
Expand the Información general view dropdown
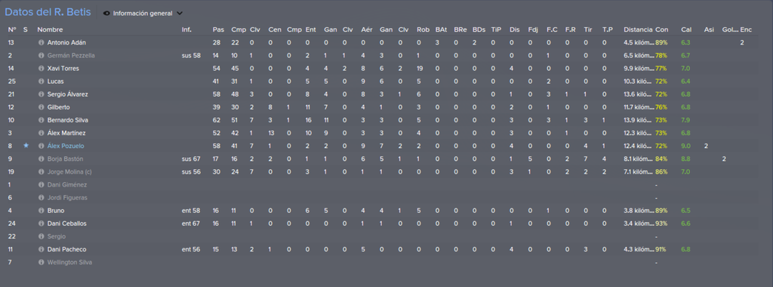click(x=180, y=14)
